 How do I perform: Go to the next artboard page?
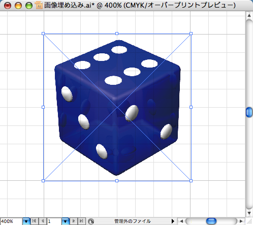pos(74,221)
